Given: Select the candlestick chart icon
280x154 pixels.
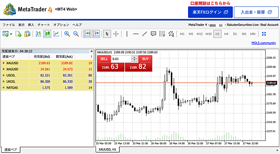Looking at the screenshot, I should (x=47, y=34).
